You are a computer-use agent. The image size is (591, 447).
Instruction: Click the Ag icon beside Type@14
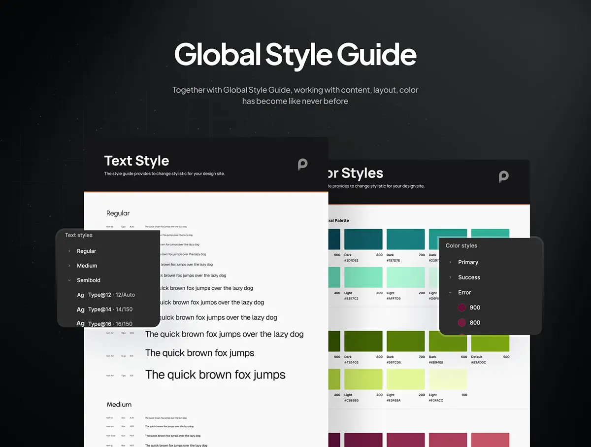click(x=80, y=309)
